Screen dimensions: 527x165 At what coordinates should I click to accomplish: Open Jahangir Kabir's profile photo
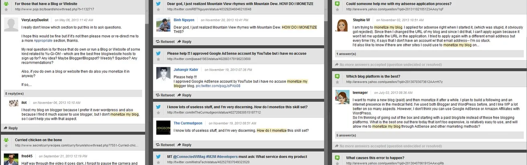[163, 74]
